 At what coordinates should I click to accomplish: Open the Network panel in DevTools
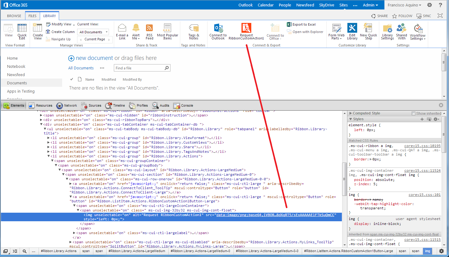coord(67,105)
